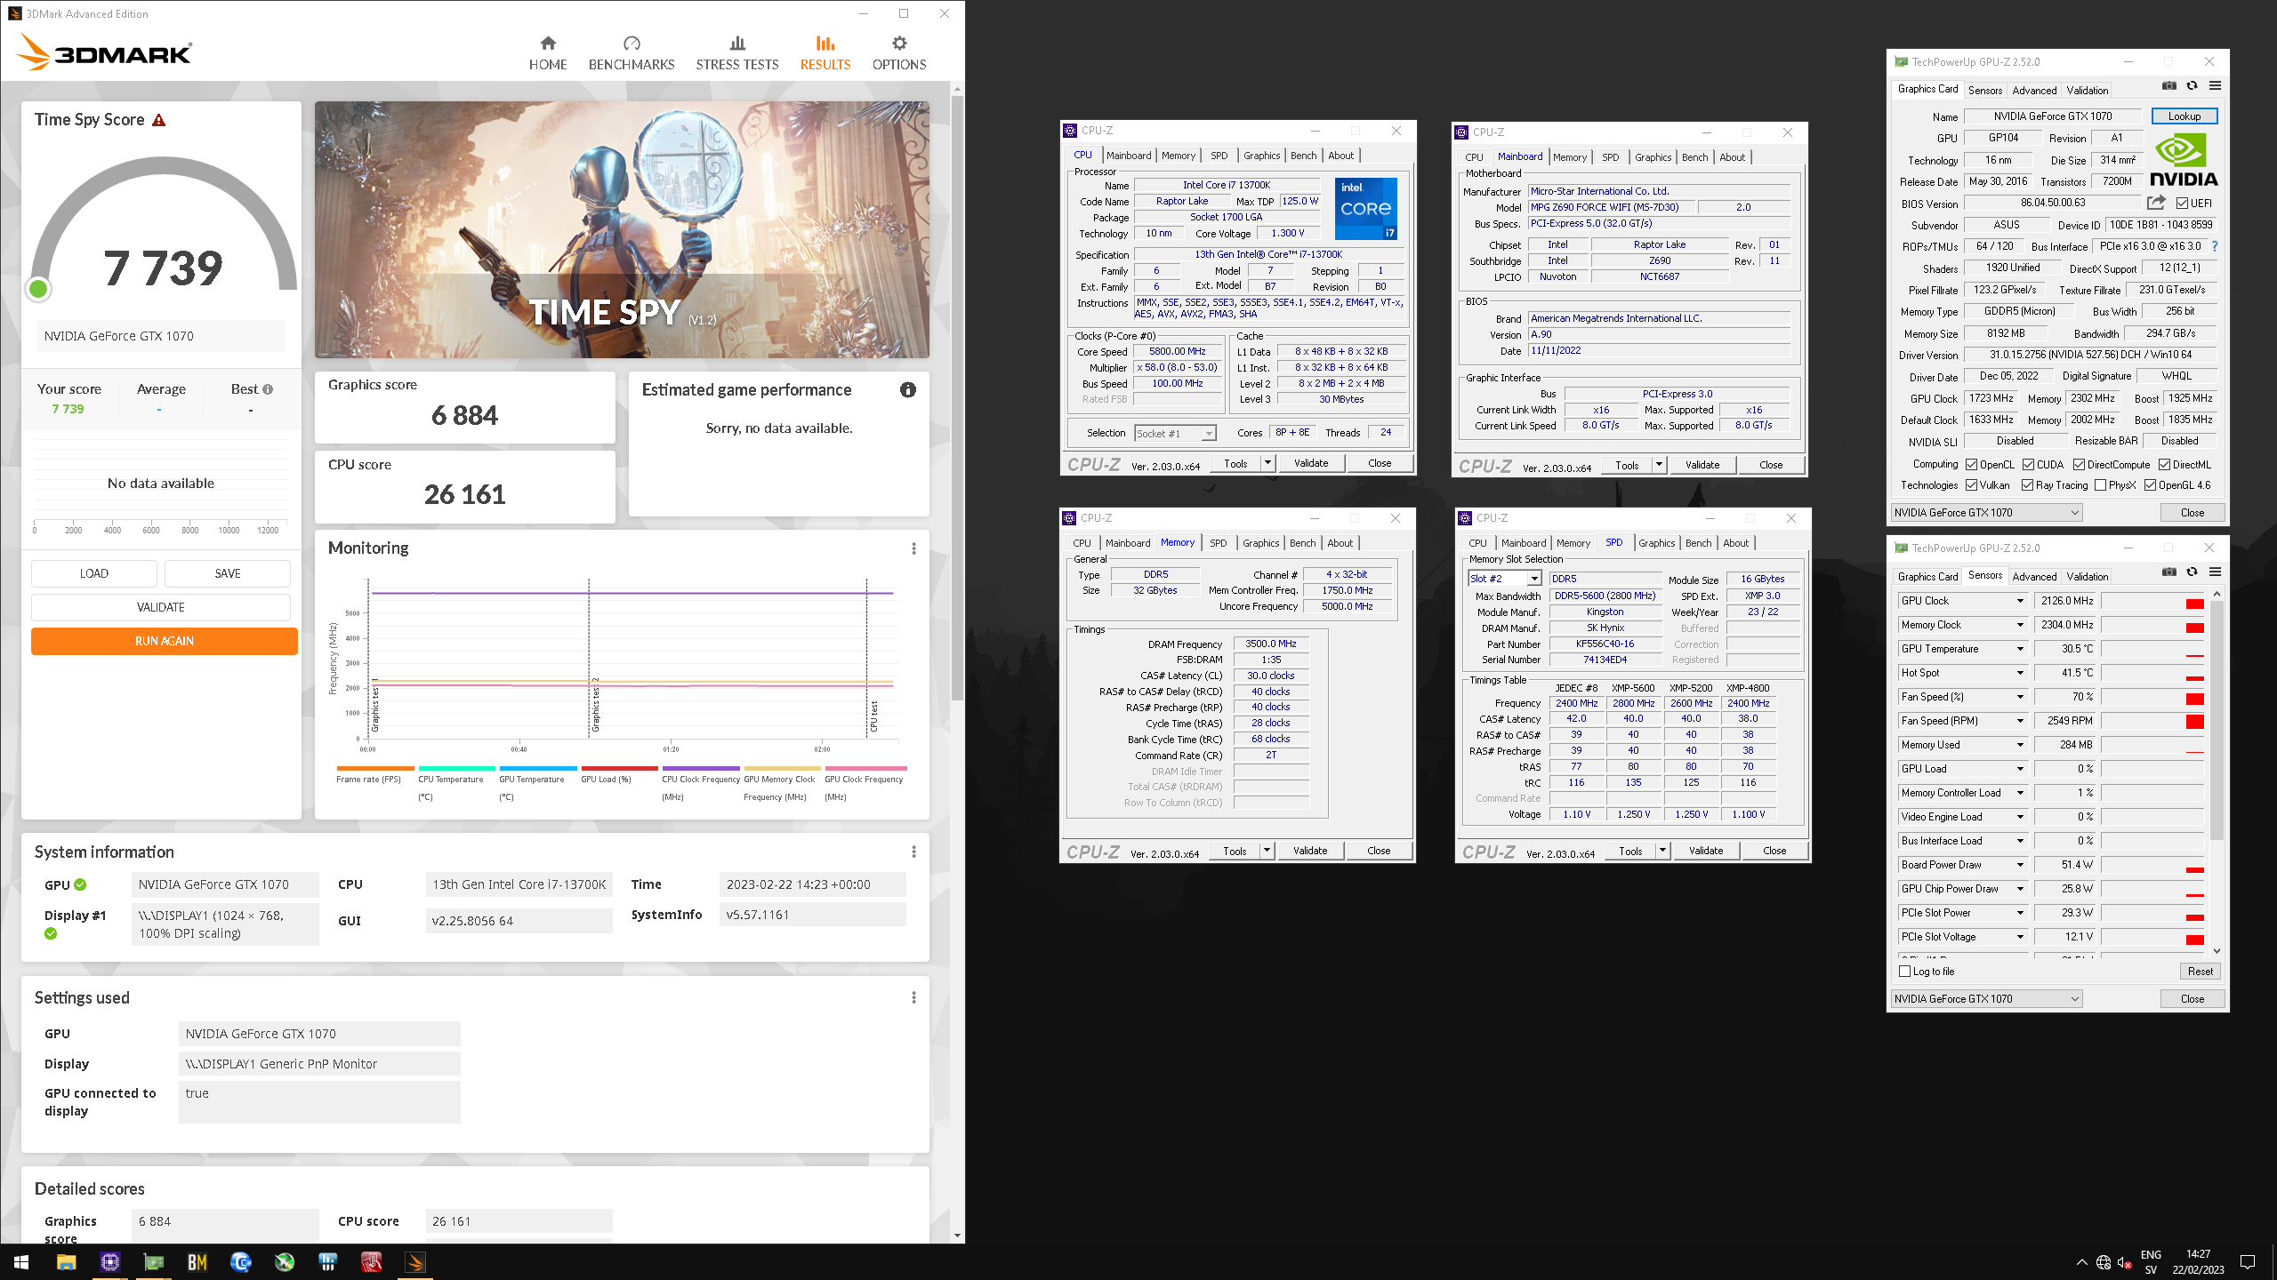Enable Log to file in GPU-Z Sensors
Viewport: 2277px width, 1280px height.
point(1905,972)
